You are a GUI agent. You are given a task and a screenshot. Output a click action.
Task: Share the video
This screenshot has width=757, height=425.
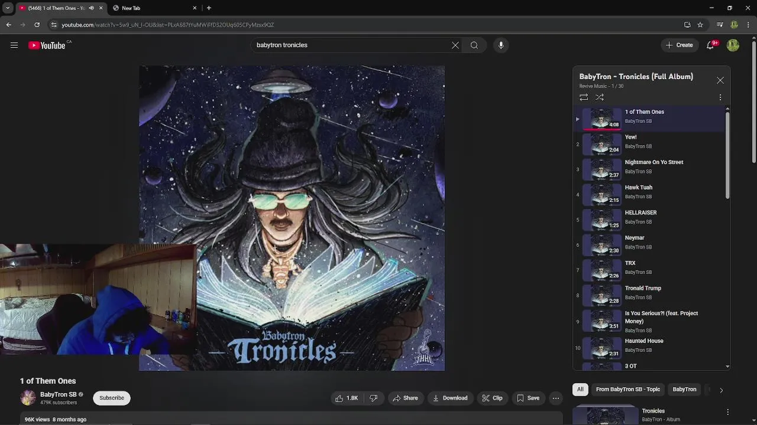click(406, 398)
